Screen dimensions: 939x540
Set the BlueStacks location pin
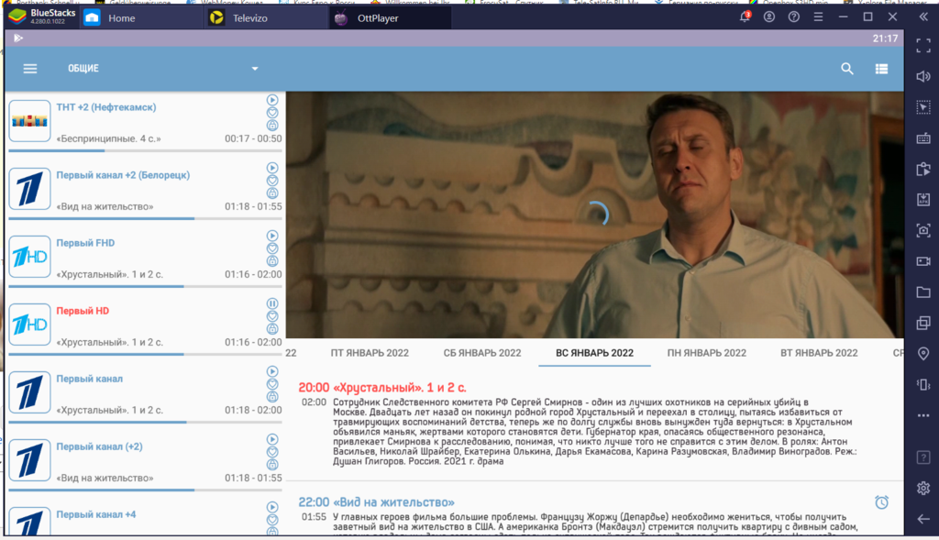tap(923, 354)
